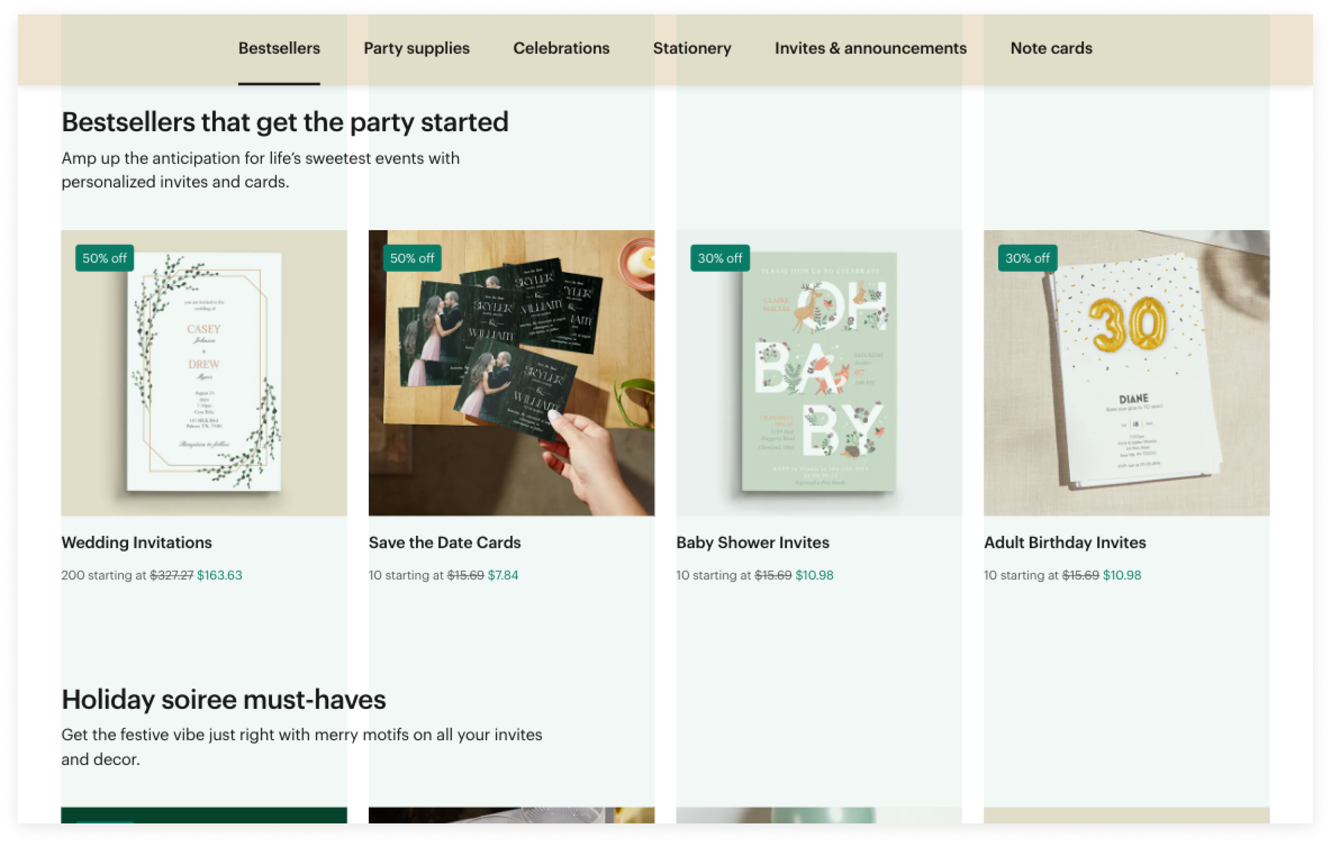The height and width of the screenshot is (845, 1331).
Task: Click the Wedding Invitations title link
Action: 137,542
